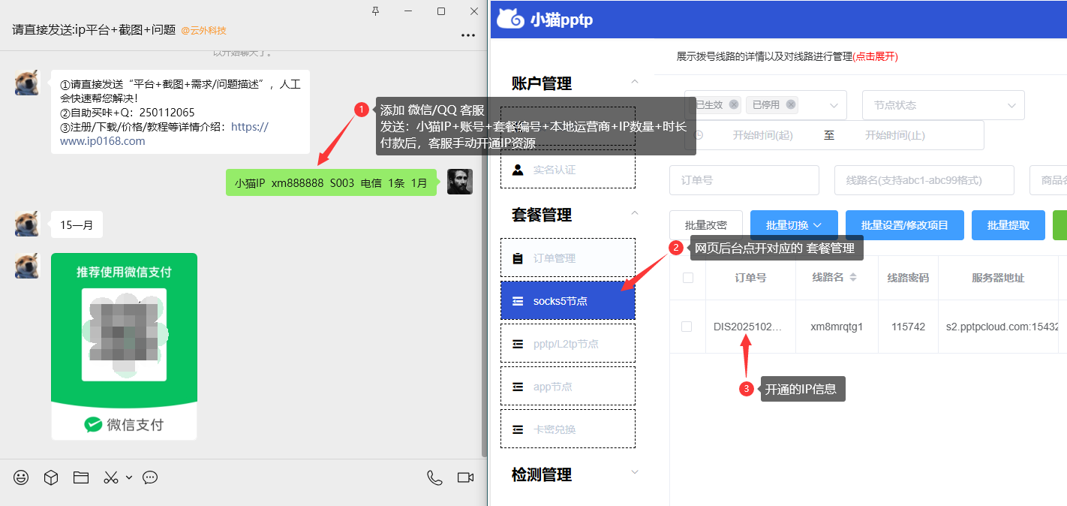Open the three-dot more options menu

468,35
